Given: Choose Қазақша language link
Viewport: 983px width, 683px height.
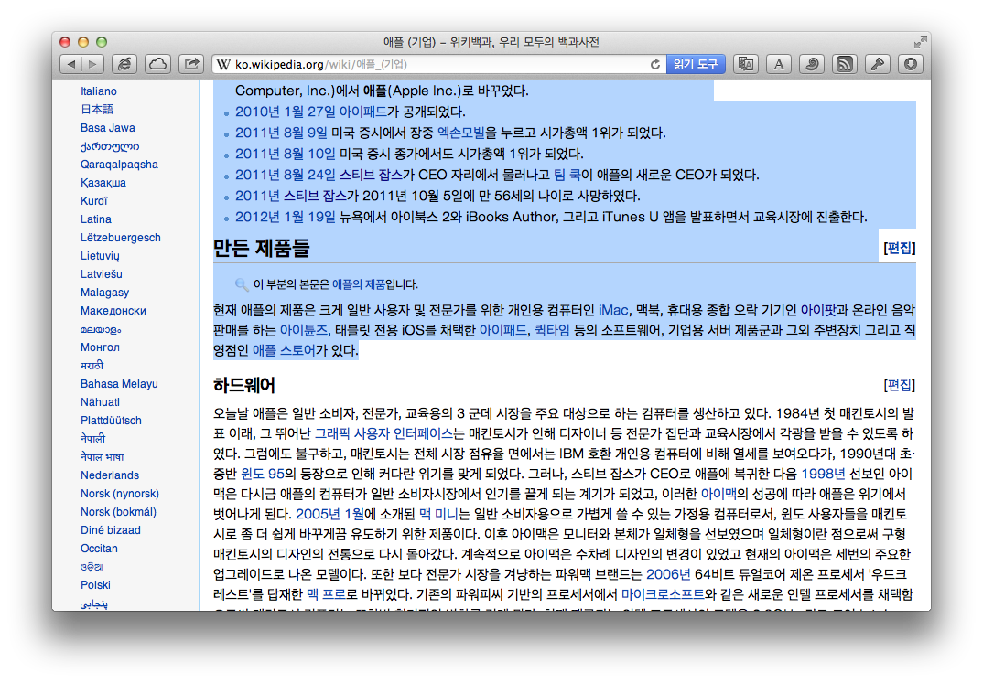Looking at the screenshot, I should coord(103,183).
